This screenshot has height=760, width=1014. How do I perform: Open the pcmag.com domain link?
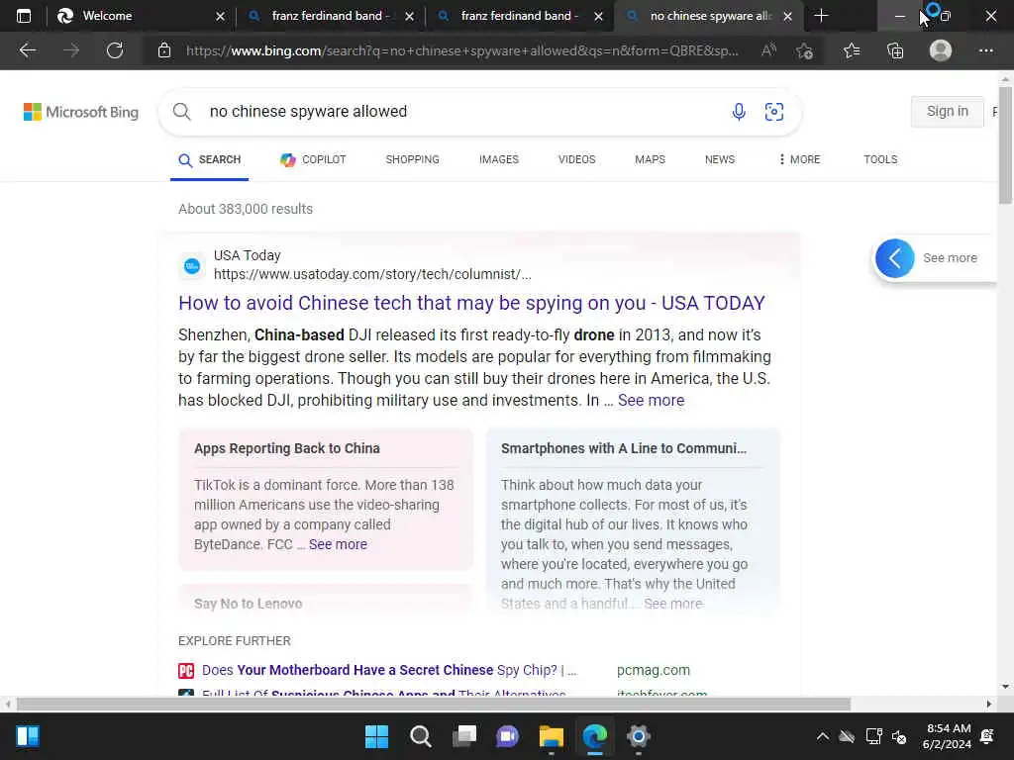(x=654, y=670)
